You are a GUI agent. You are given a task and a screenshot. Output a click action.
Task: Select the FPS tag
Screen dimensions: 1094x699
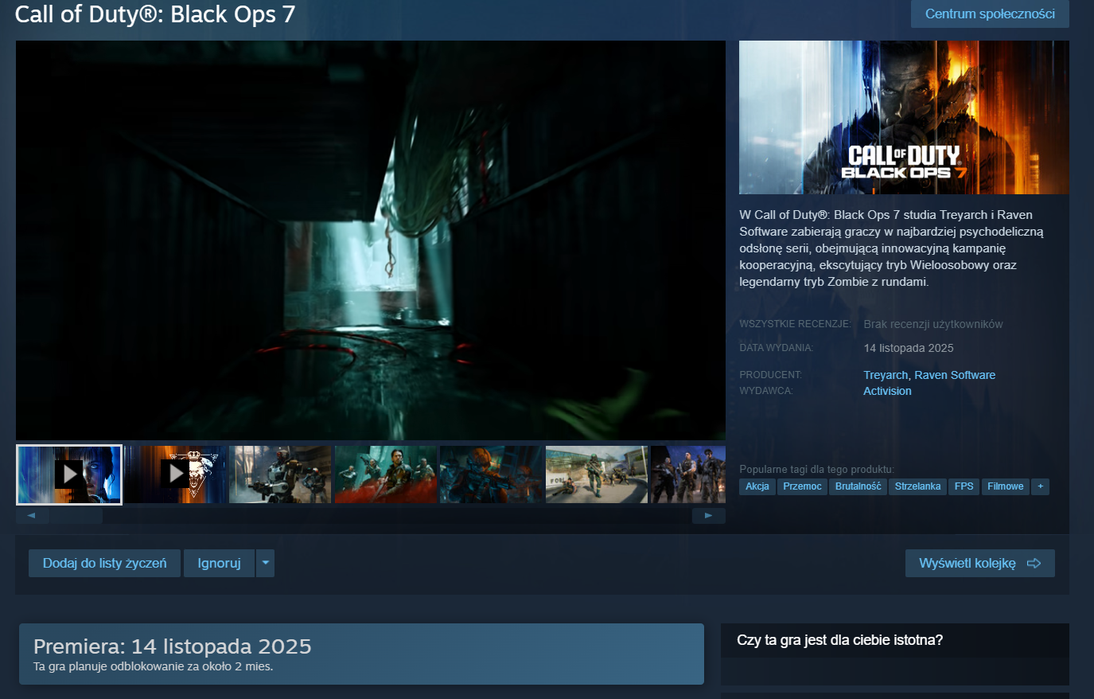click(x=964, y=486)
